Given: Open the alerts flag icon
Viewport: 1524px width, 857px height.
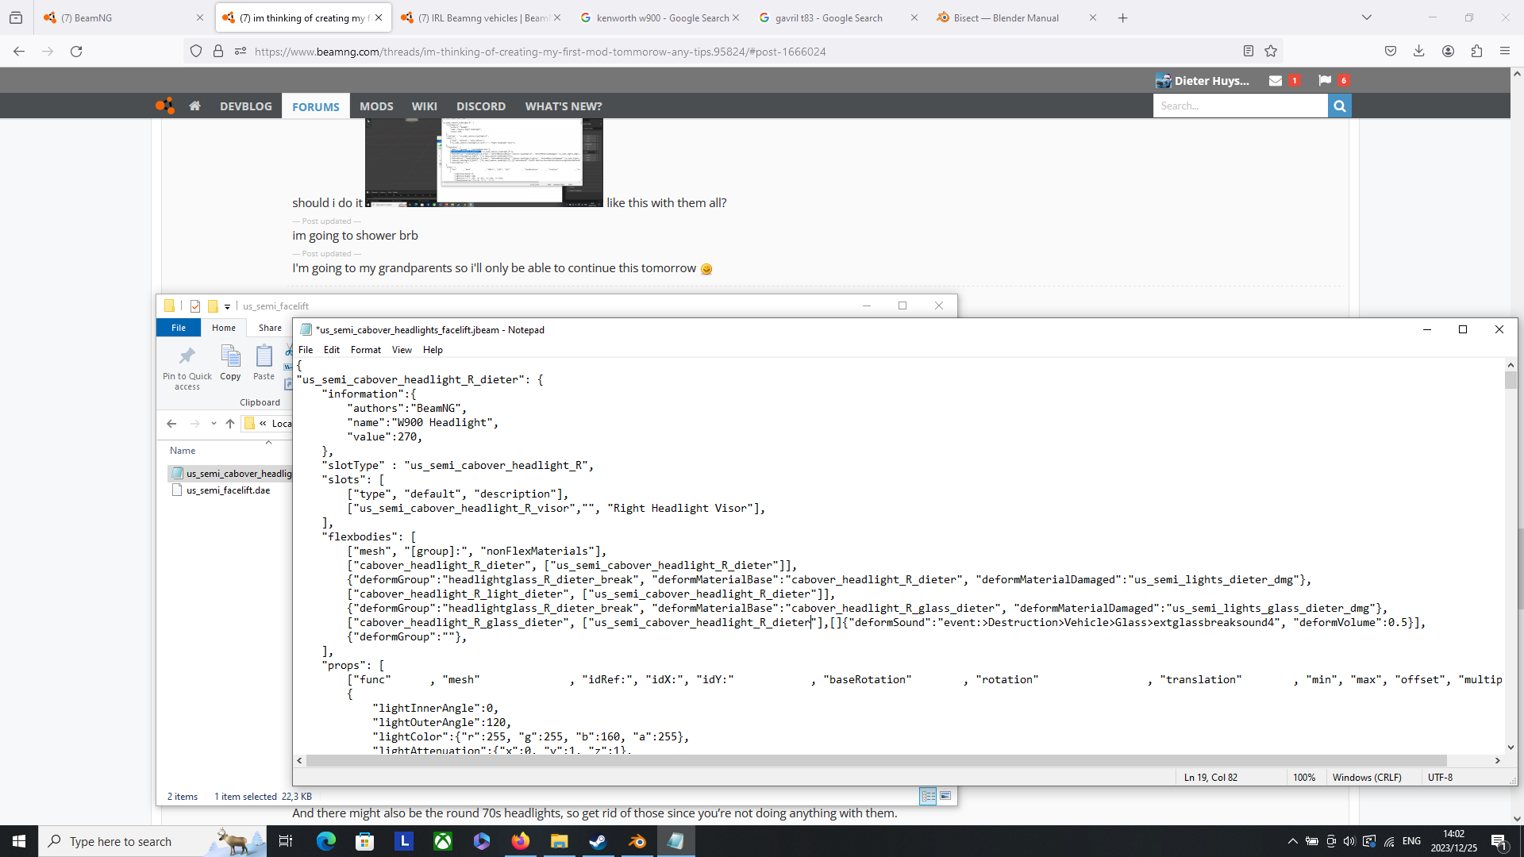Looking at the screenshot, I should tap(1325, 80).
